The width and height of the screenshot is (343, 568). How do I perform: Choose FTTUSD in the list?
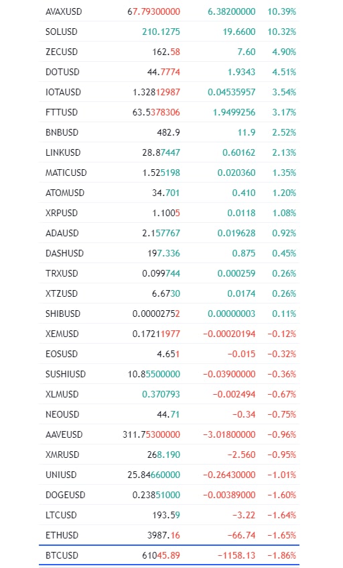coord(169,112)
